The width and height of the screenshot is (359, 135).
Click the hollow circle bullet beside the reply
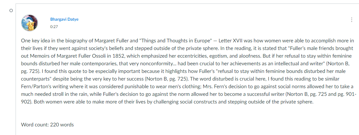11,11
